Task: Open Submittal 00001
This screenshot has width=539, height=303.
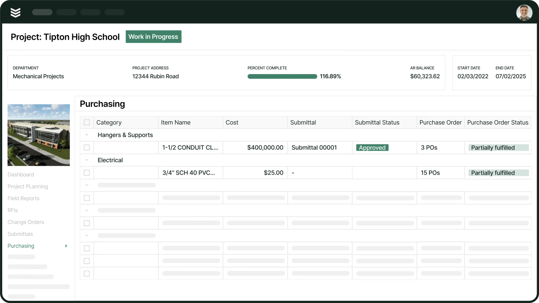Action: [314, 147]
